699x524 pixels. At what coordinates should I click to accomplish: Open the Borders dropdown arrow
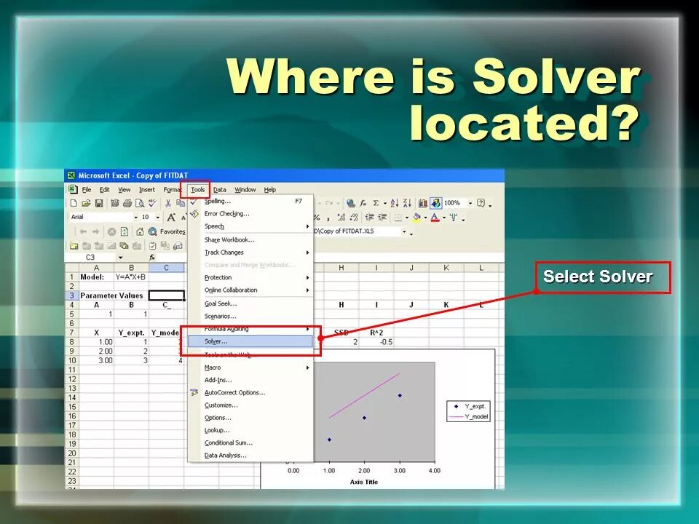coord(407,218)
